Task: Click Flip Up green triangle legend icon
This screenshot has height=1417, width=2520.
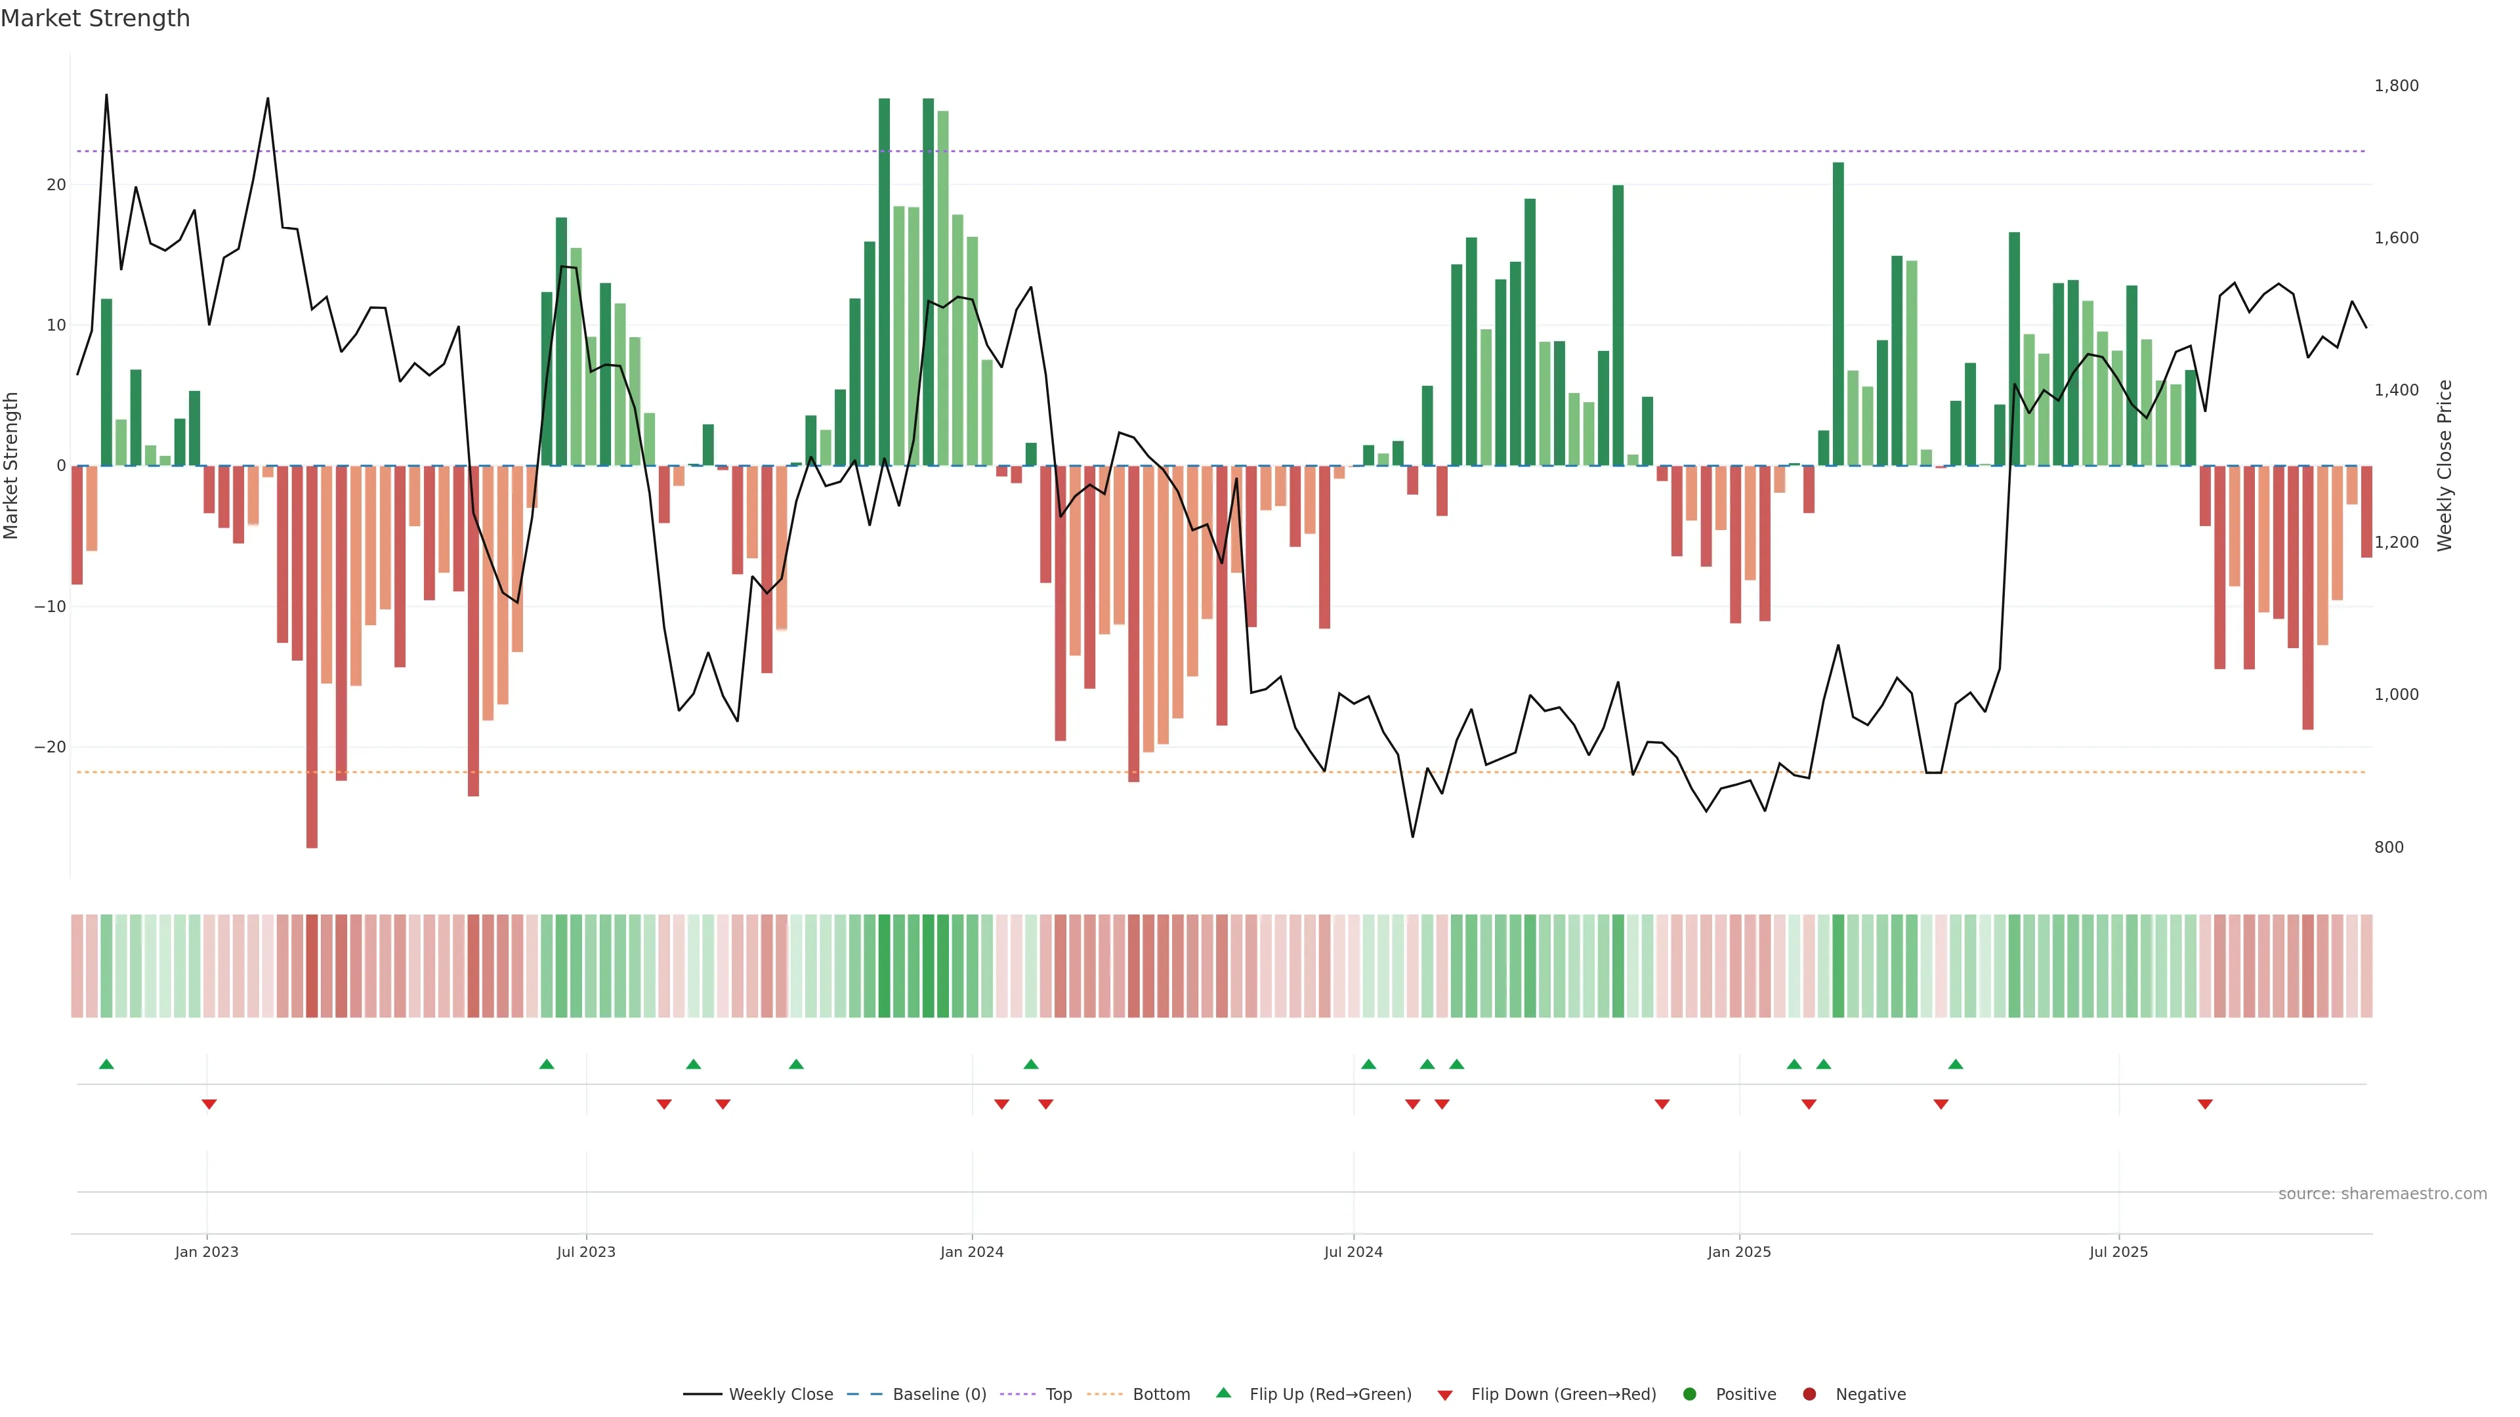Action: 1223,1393
